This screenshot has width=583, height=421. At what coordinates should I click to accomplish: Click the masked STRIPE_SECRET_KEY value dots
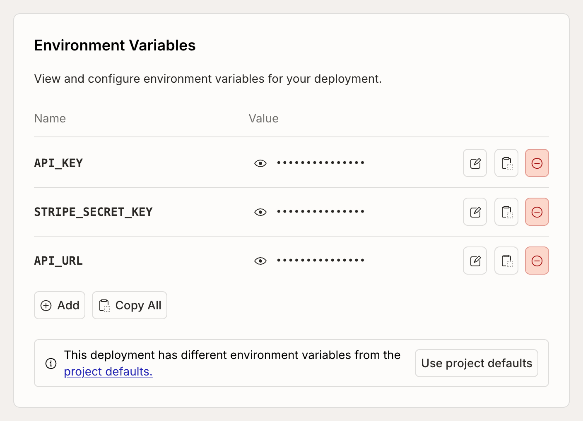321,212
